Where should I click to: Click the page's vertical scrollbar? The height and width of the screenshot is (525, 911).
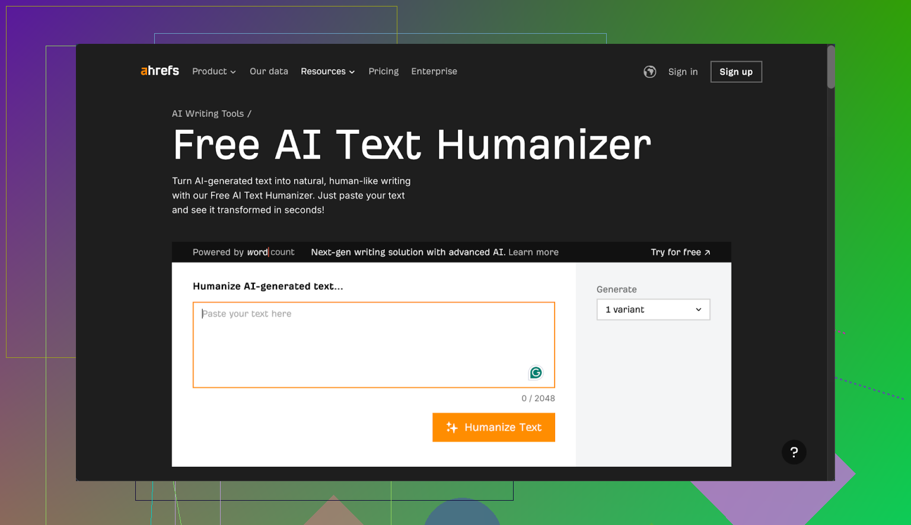pos(831,68)
